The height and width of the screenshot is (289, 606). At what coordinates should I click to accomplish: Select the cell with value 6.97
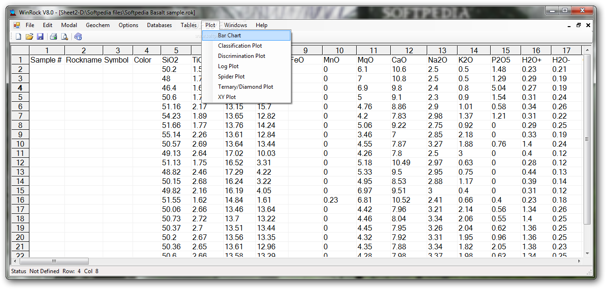click(x=373, y=190)
